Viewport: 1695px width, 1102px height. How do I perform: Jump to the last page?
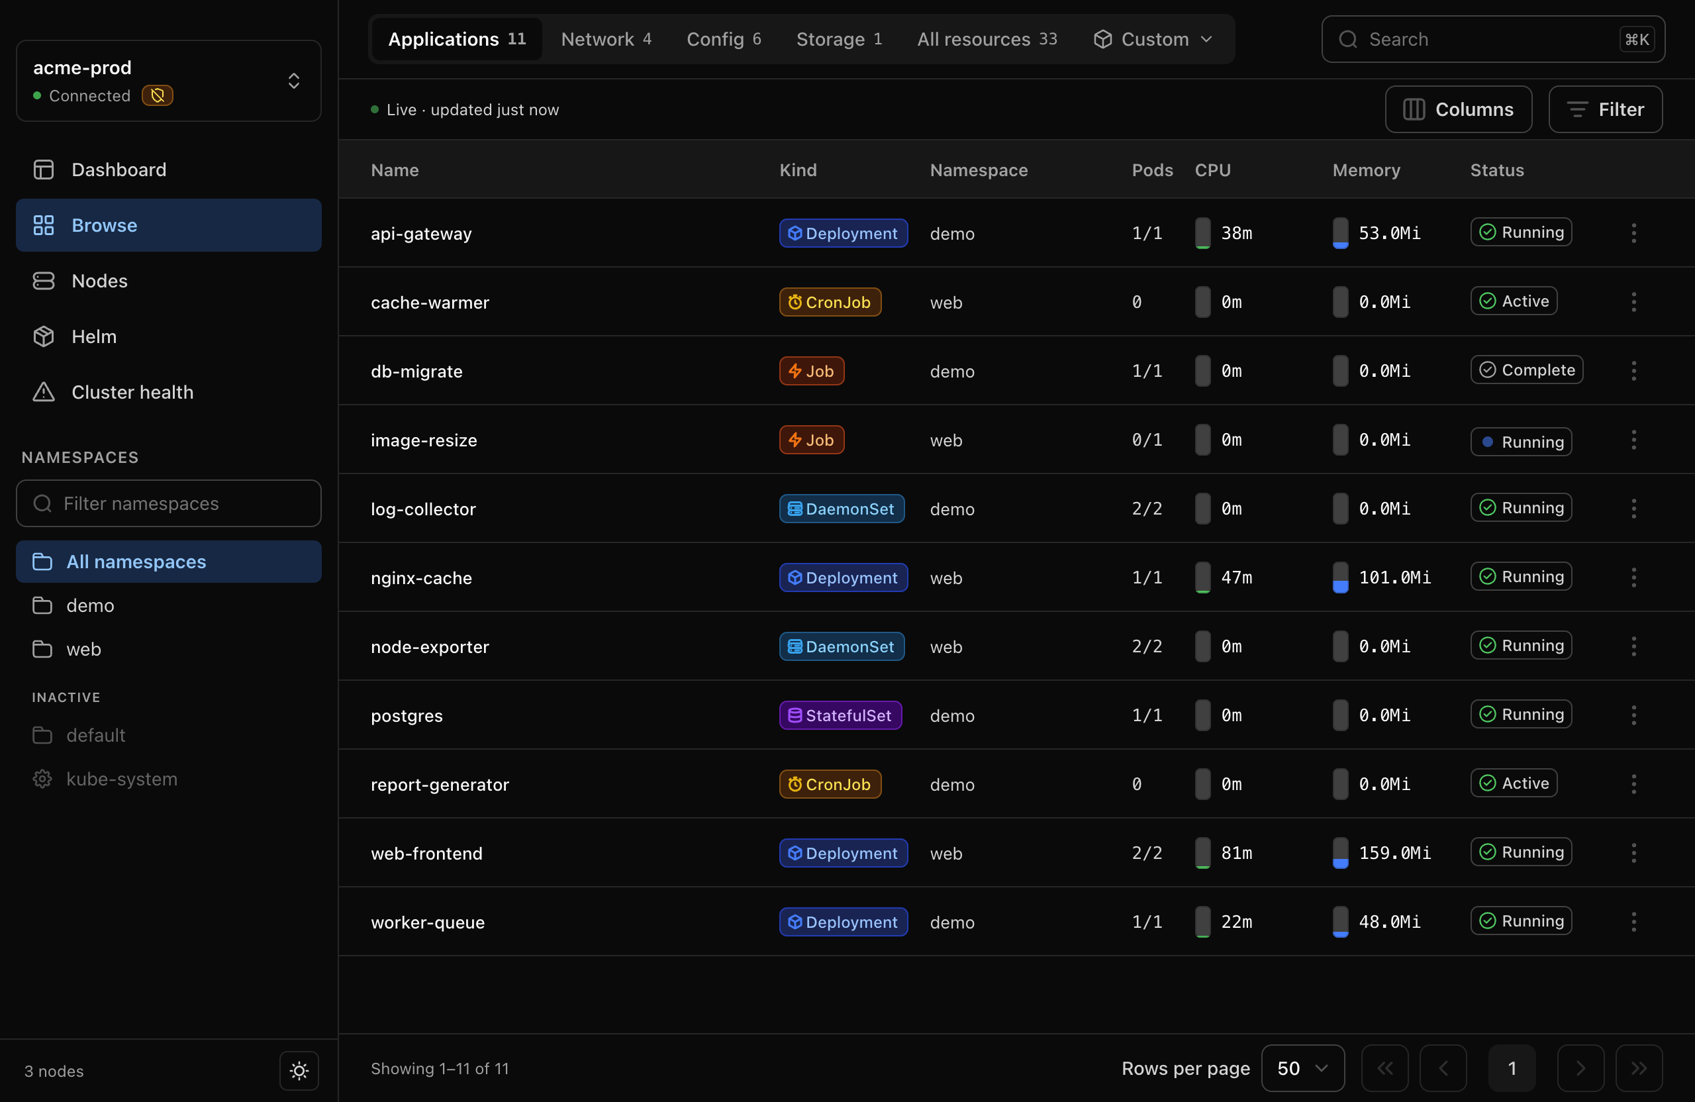point(1639,1068)
